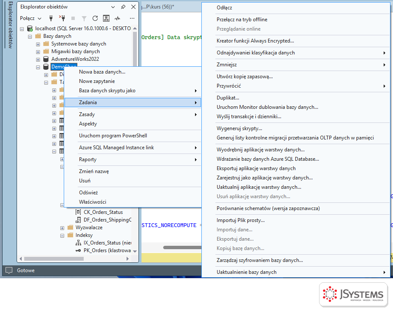Expand the Wyzwalacze folder node
This screenshot has height=310, width=393.
[62, 228]
